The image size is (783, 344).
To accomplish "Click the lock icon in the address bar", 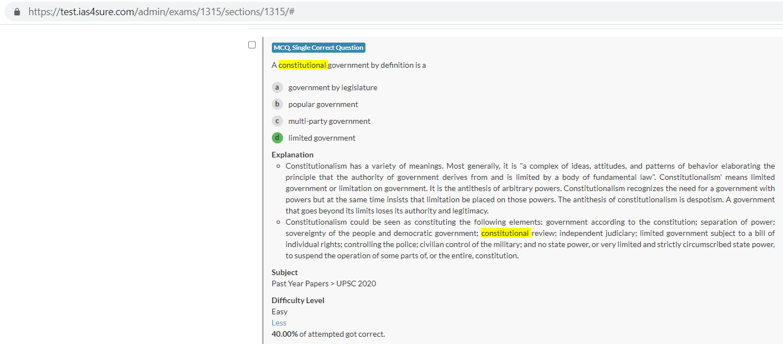I will click(17, 12).
